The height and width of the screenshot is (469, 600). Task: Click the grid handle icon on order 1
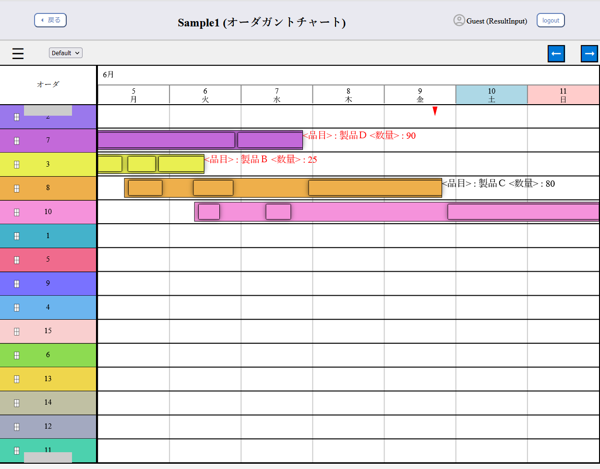click(x=17, y=236)
